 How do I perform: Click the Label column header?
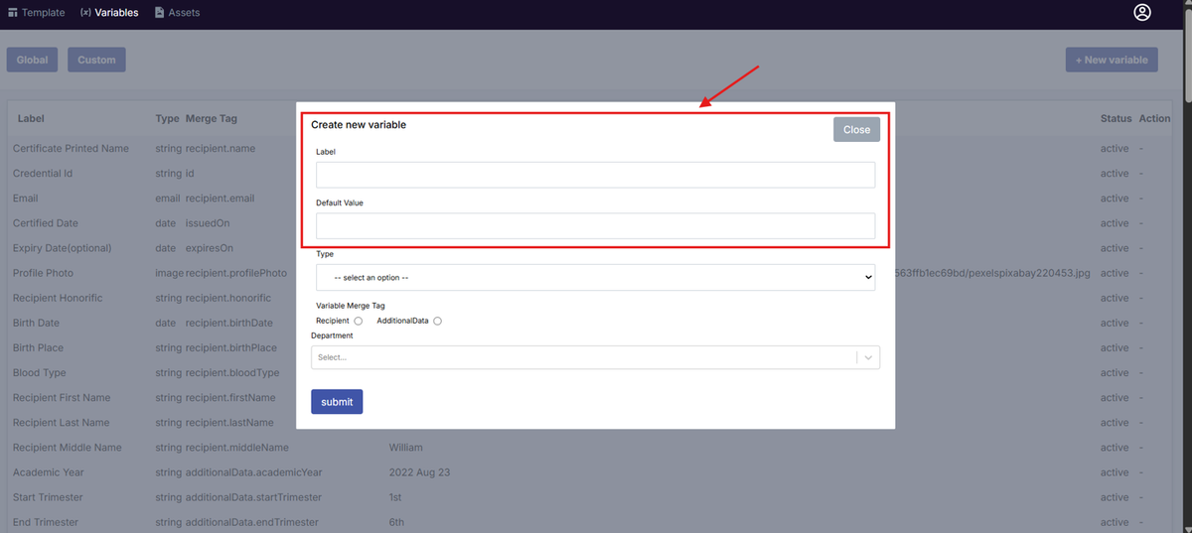click(31, 118)
